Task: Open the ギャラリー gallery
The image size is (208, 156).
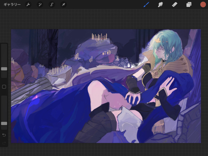Action: pos(12,5)
